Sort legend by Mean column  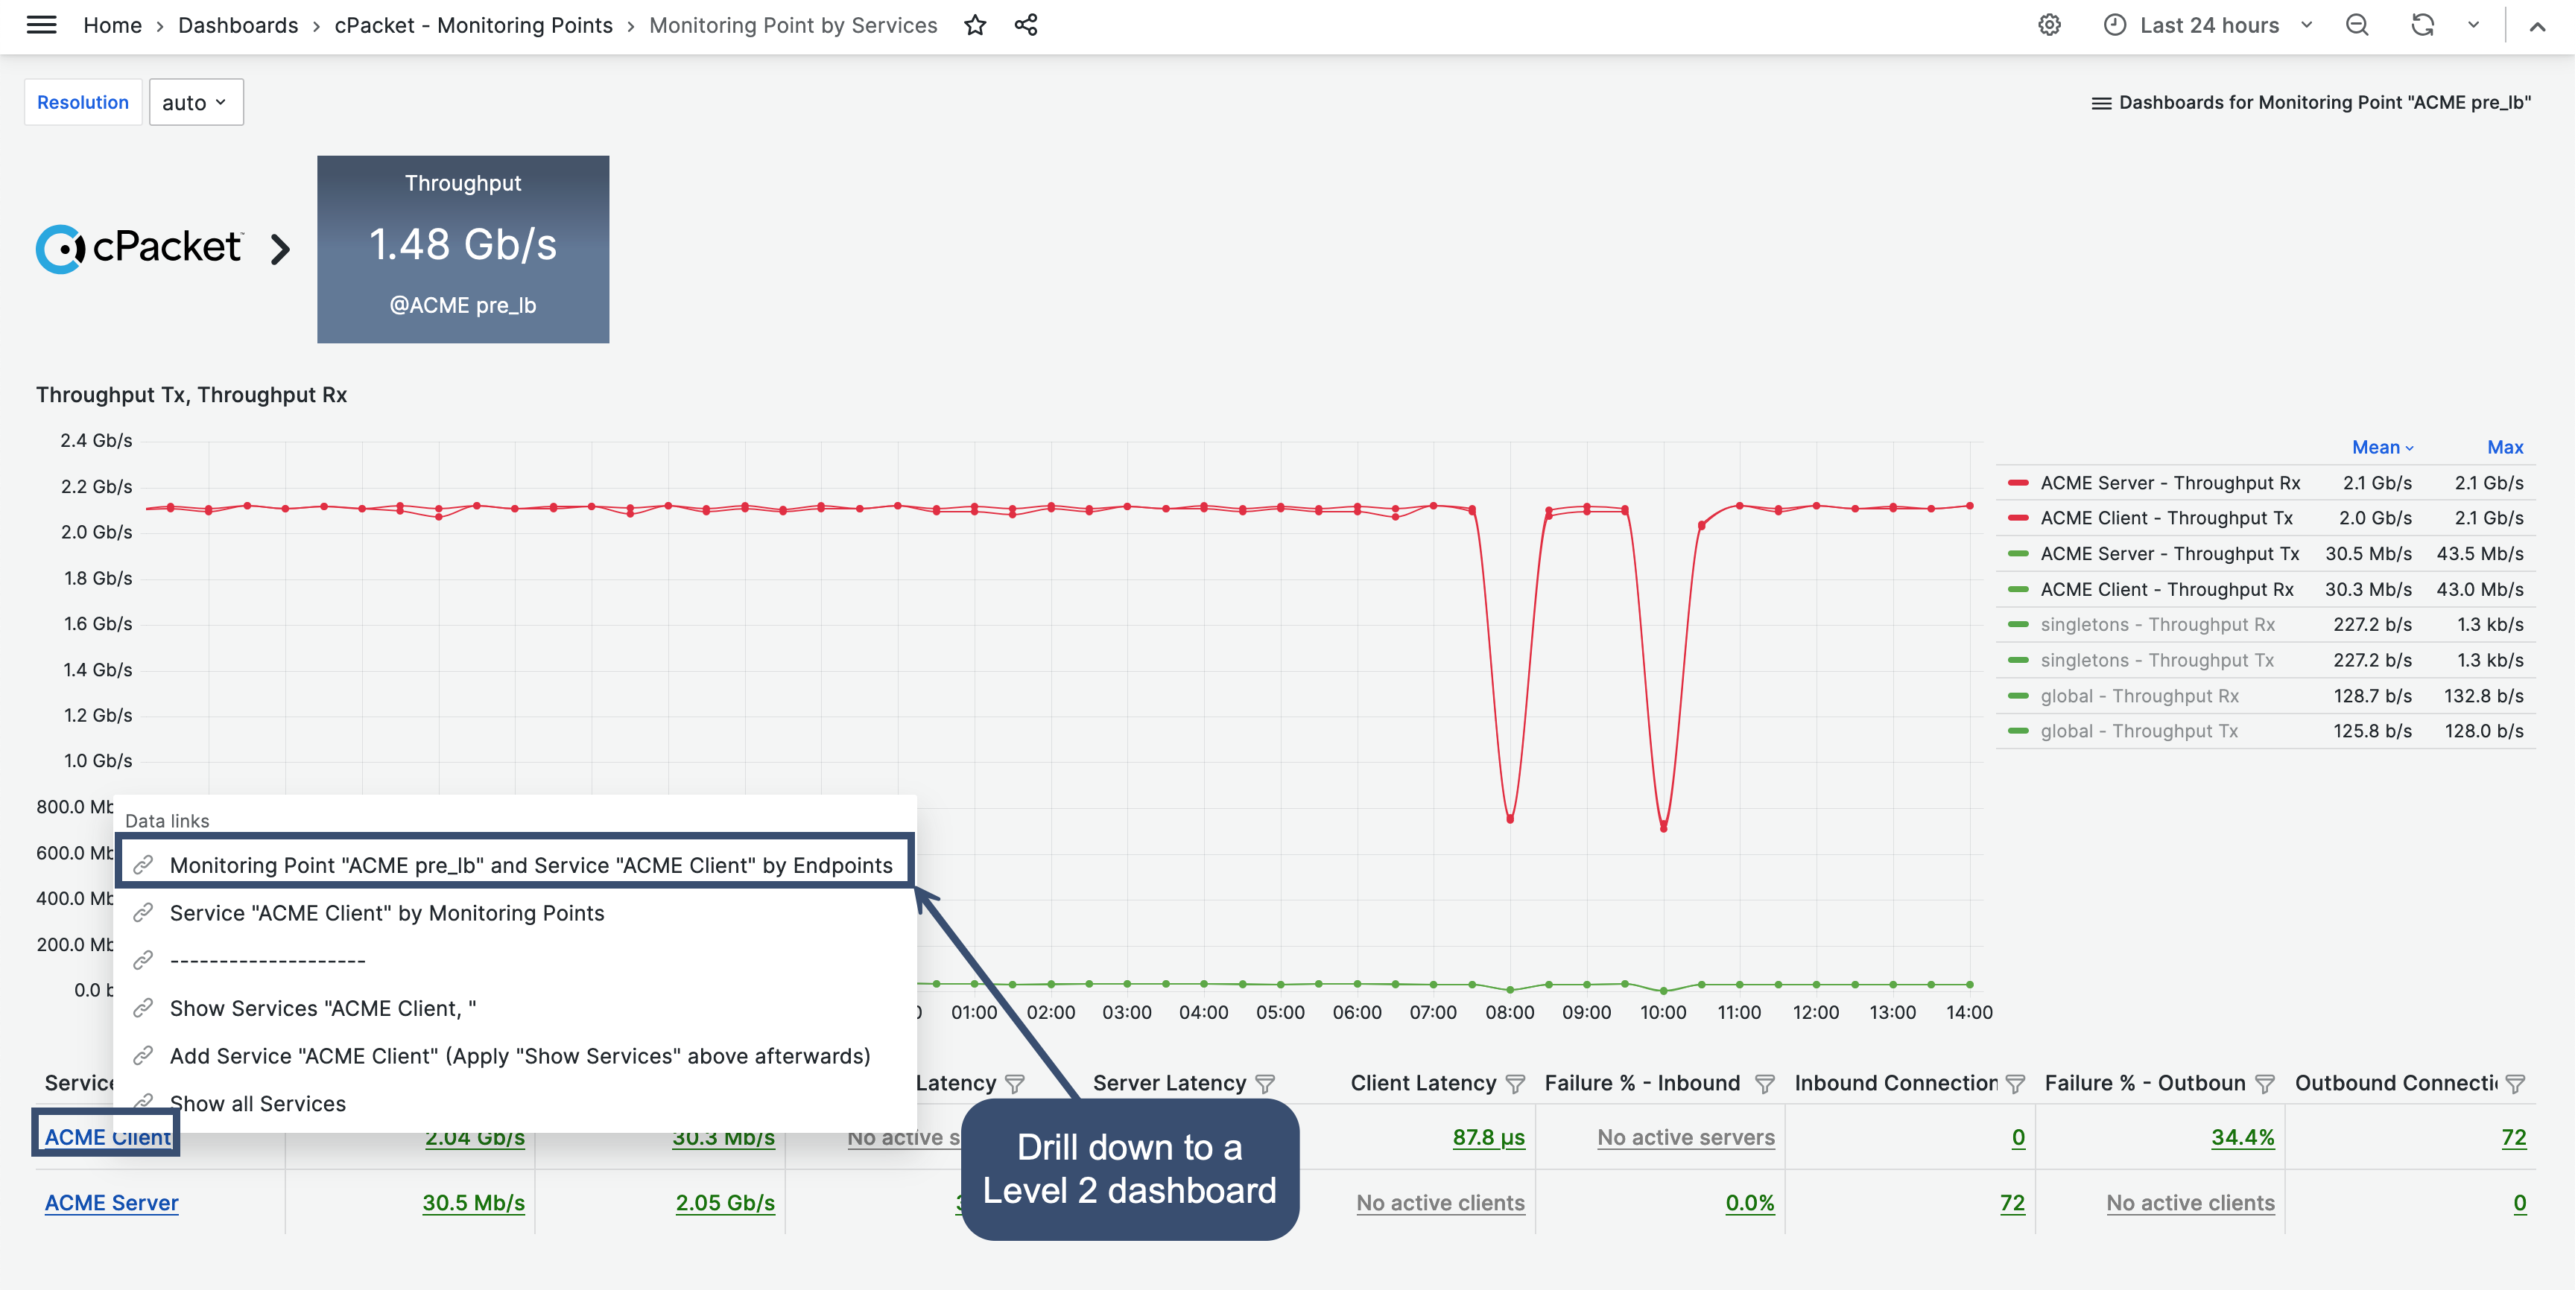click(x=2382, y=447)
